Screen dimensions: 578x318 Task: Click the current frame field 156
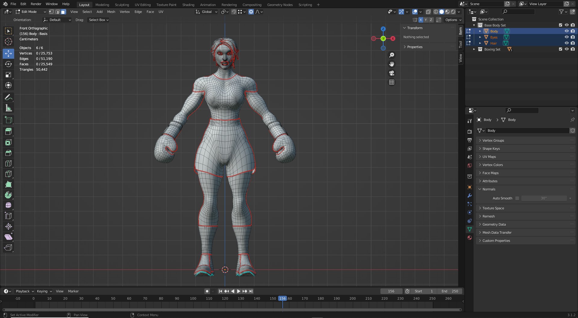click(x=391, y=291)
